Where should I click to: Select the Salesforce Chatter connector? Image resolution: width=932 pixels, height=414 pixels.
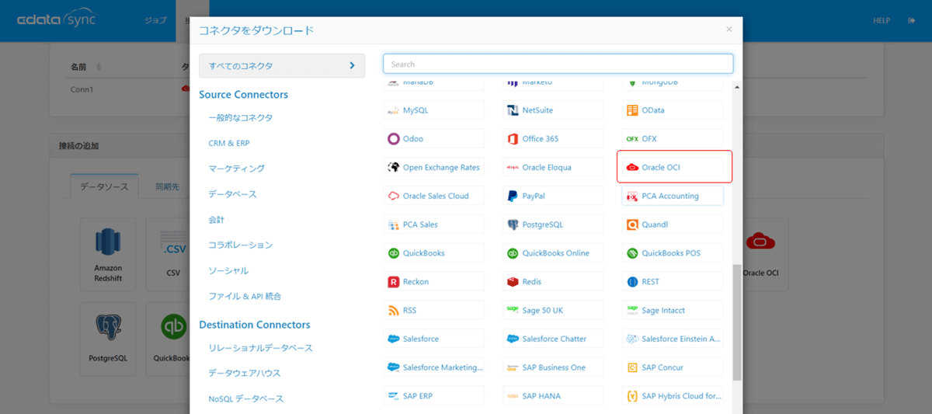coord(553,339)
